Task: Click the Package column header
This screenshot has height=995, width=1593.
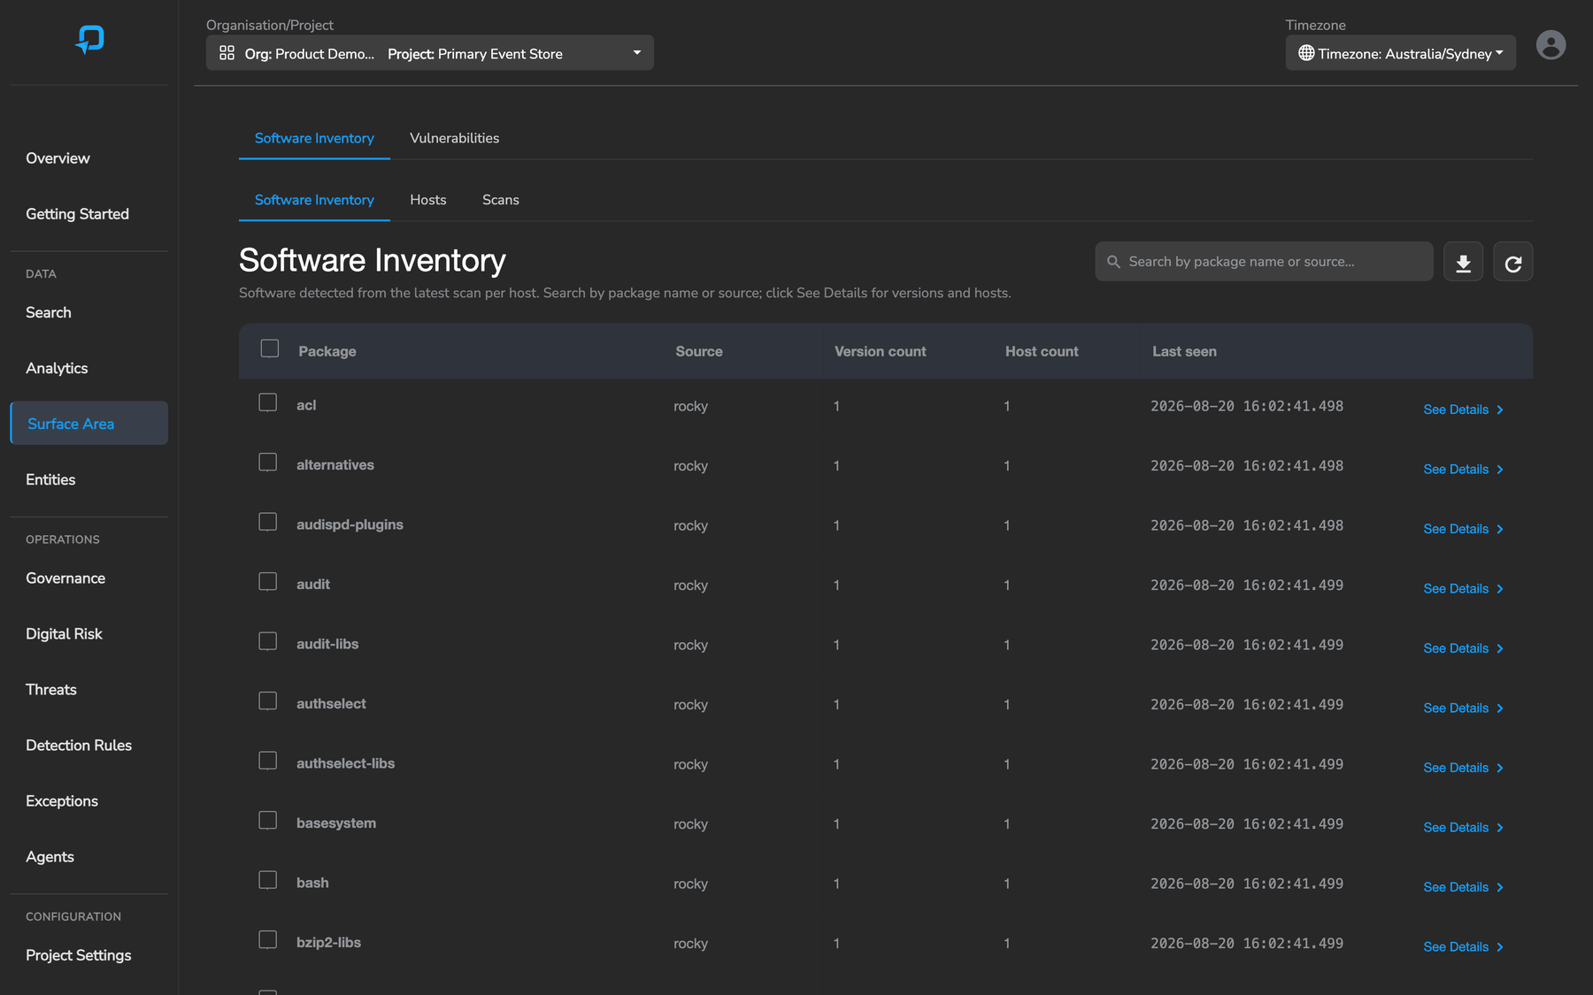Action: click(327, 351)
